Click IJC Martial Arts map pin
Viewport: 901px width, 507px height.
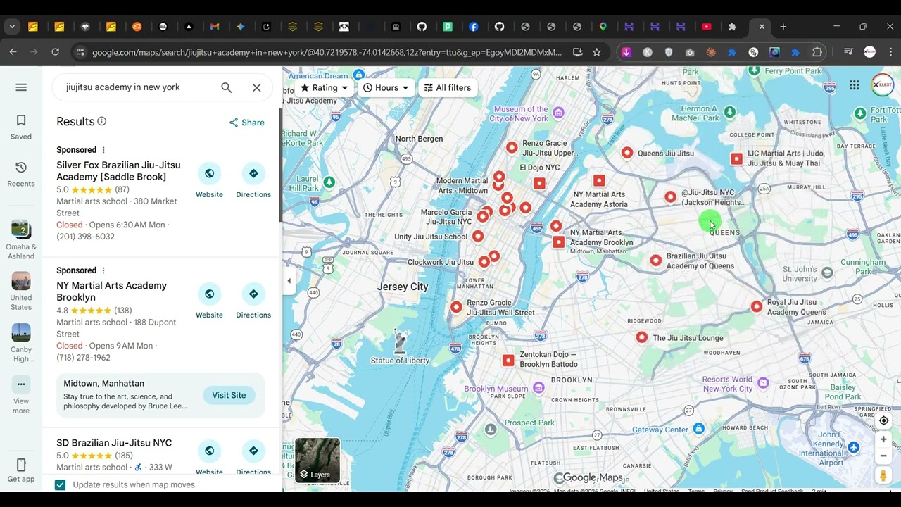(736, 159)
